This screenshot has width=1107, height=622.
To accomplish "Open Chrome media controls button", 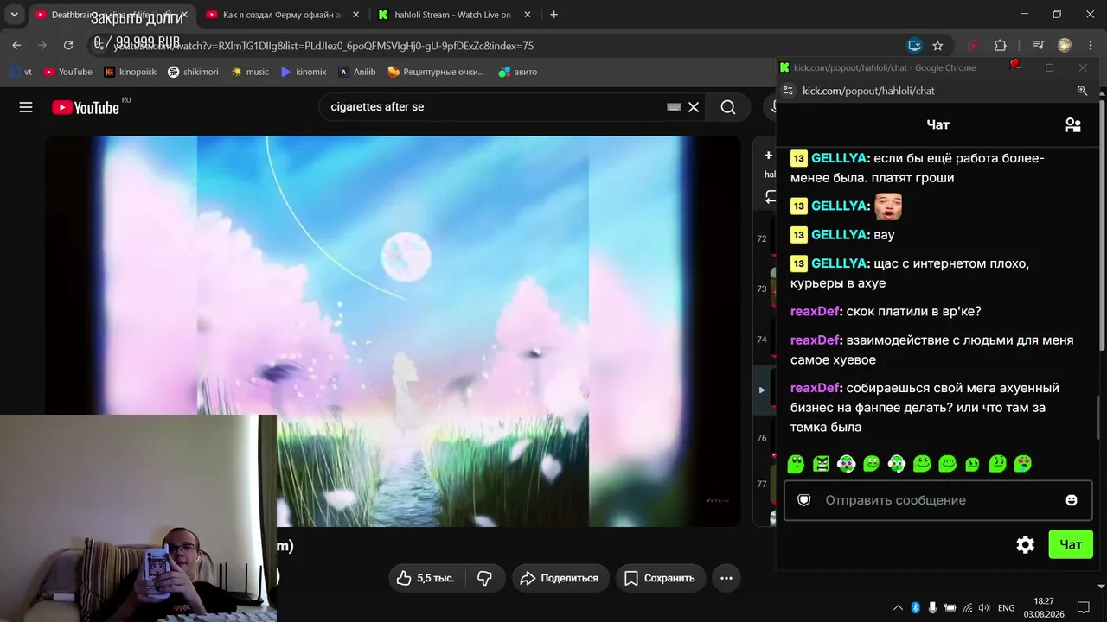I will (1039, 45).
